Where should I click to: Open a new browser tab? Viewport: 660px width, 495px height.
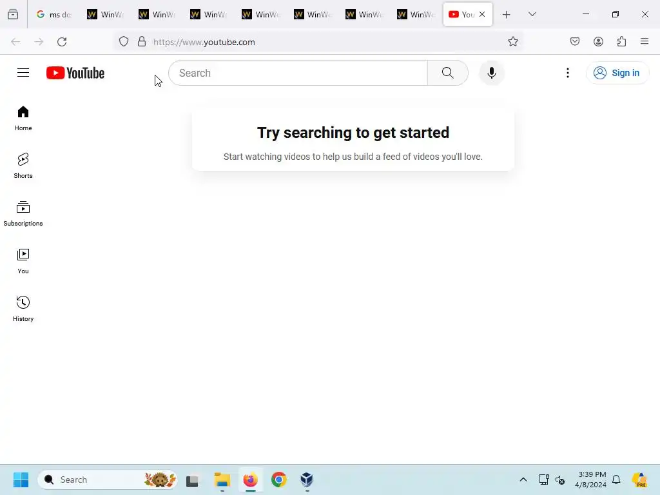coord(507,14)
